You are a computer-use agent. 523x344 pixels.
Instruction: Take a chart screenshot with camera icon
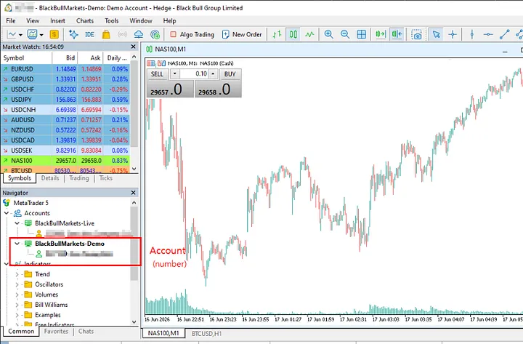(x=416, y=34)
